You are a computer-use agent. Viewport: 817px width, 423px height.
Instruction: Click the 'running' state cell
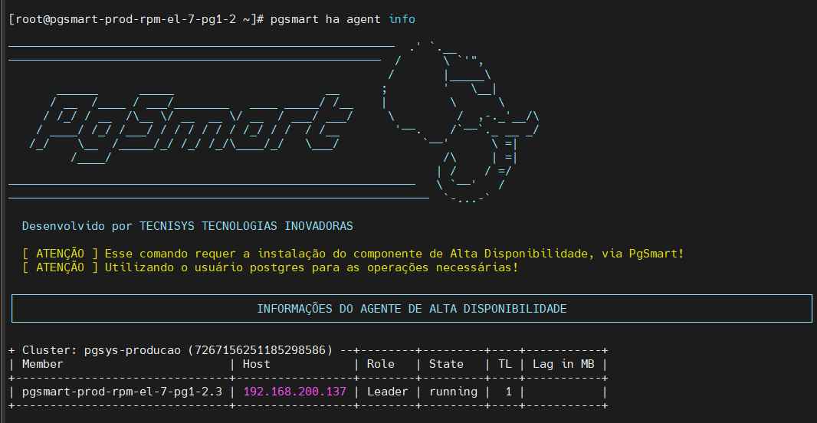click(453, 392)
